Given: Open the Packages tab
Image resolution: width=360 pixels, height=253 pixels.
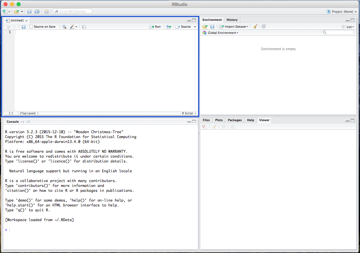Looking at the screenshot, I should click(x=234, y=120).
